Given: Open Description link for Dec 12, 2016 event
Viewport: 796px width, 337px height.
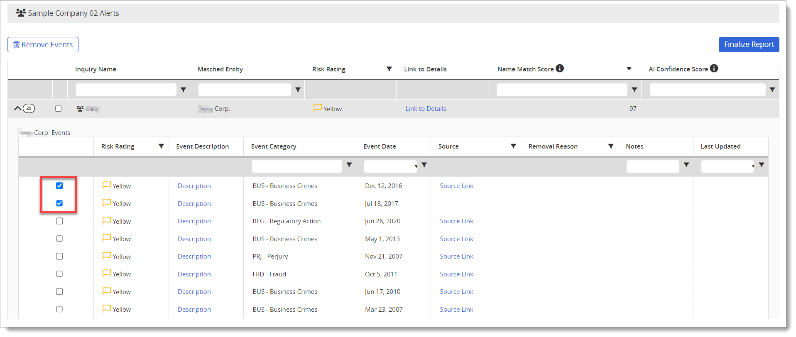Looking at the screenshot, I should [194, 186].
